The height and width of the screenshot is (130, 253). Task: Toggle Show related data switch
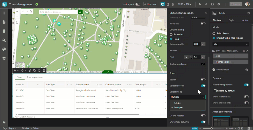tap(246, 97)
